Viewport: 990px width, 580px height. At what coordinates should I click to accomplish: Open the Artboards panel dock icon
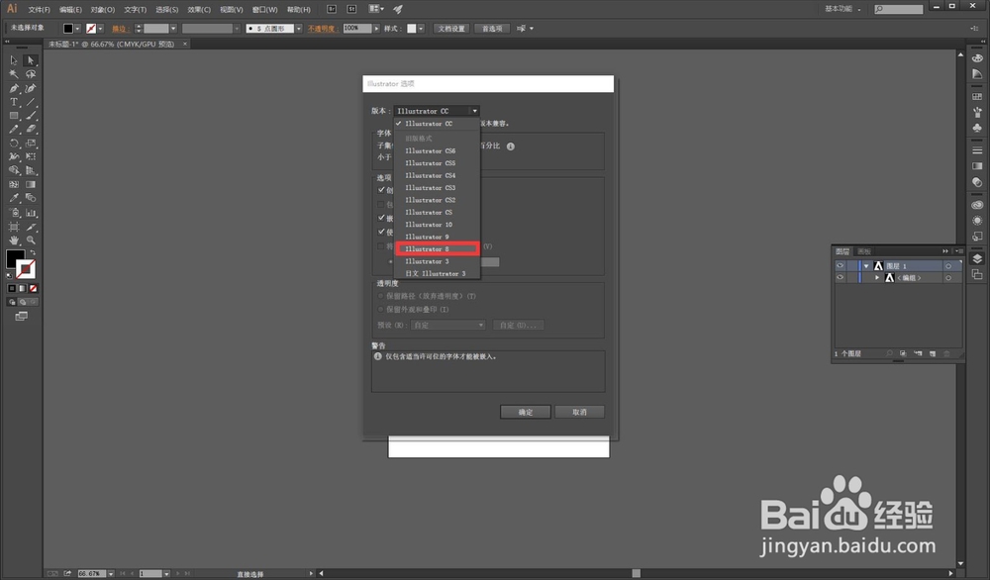click(x=977, y=274)
